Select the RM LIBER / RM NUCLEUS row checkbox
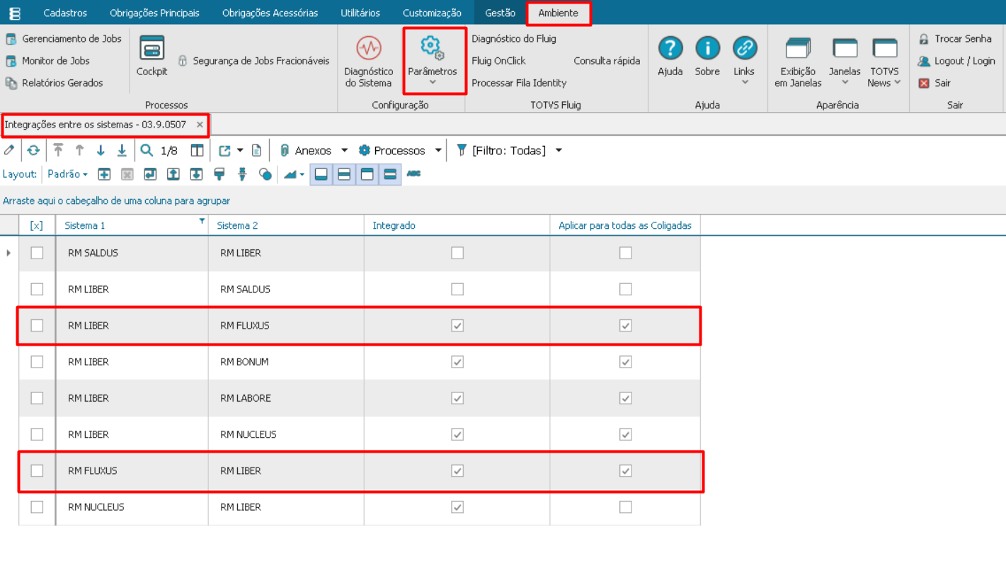The height and width of the screenshot is (578, 1006). click(37, 434)
